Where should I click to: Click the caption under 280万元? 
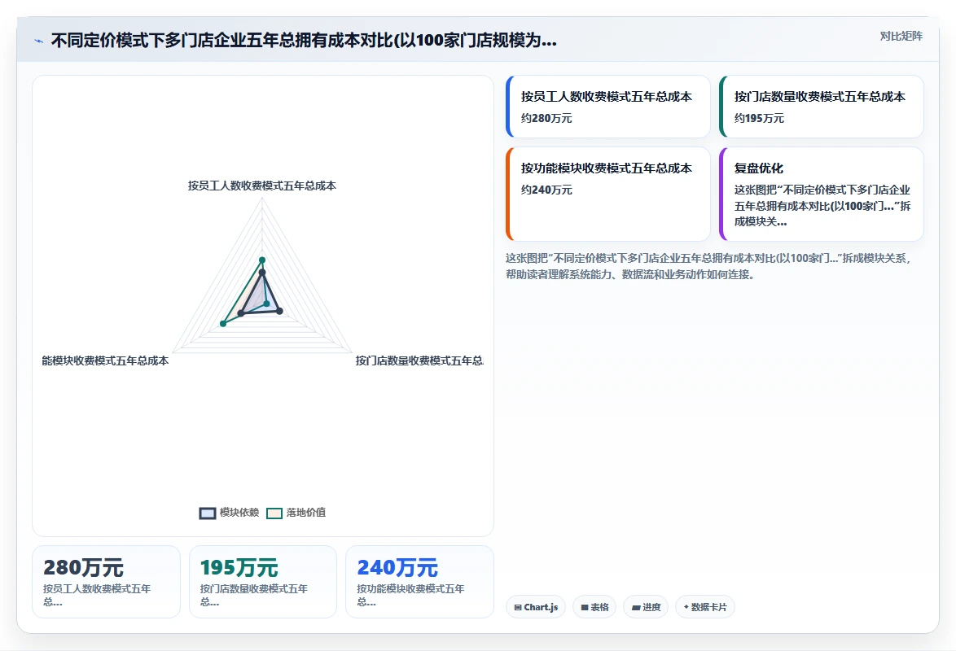[96, 595]
